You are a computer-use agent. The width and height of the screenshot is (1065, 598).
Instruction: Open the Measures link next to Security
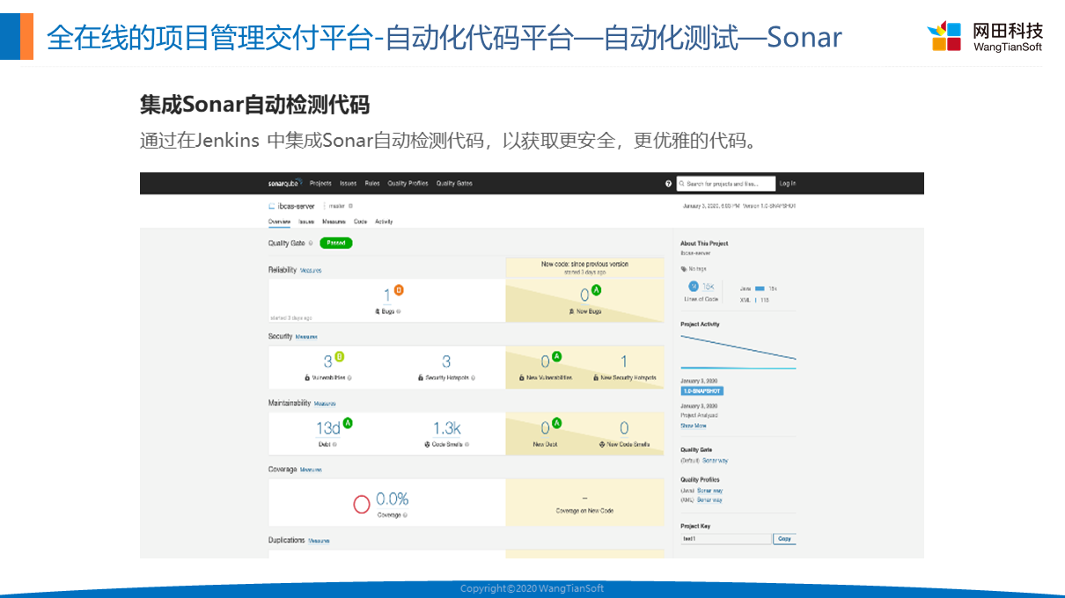(x=306, y=337)
